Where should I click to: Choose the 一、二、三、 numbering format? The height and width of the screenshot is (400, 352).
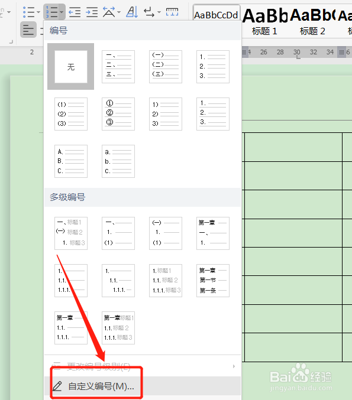point(118,67)
